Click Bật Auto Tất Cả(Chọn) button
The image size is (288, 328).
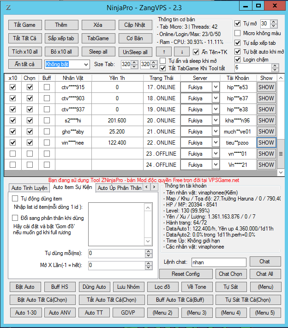(42, 299)
